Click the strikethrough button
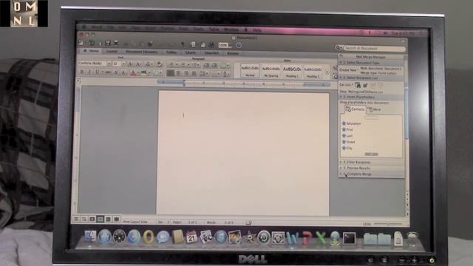The width and height of the screenshot is (473, 266). coord(107,72)
